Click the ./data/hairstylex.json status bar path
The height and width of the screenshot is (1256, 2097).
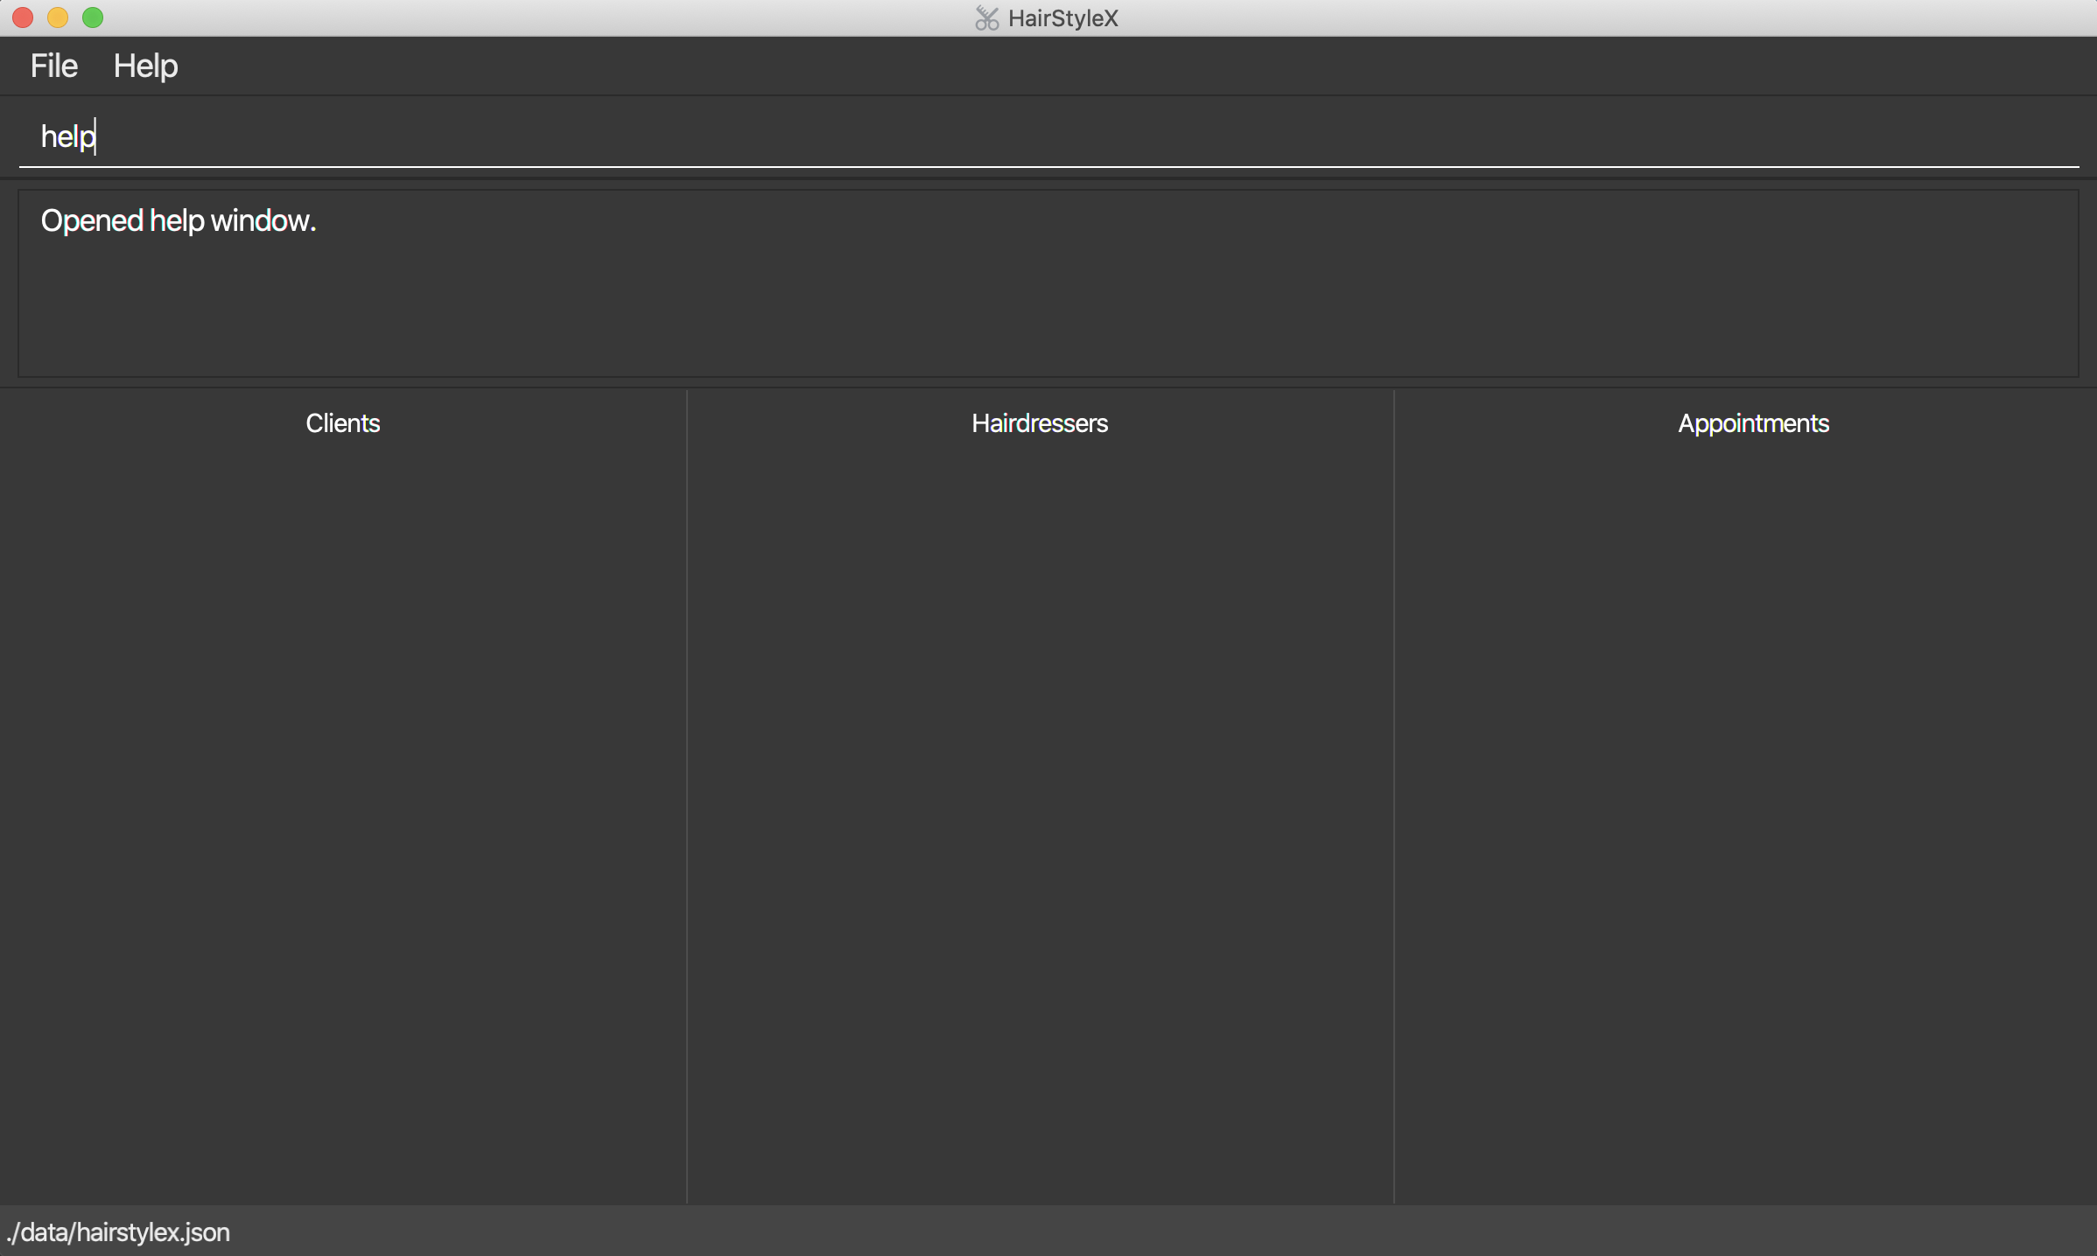(118, 1232)
